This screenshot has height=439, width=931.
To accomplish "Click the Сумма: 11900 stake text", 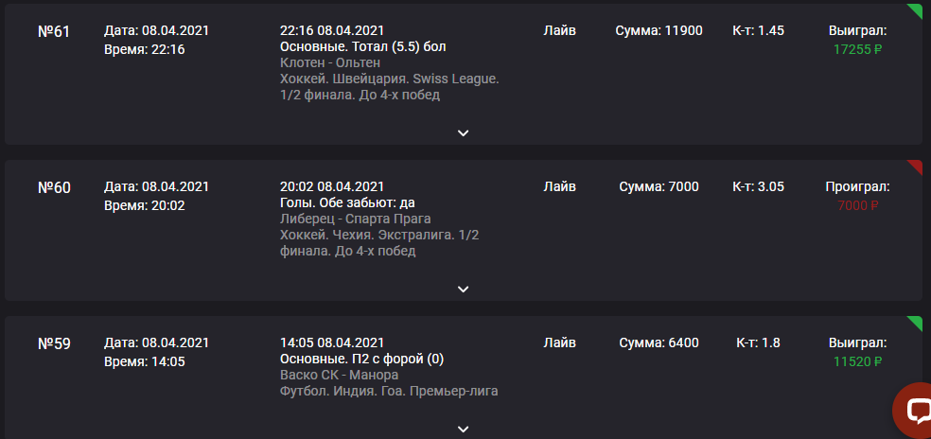I will (x=659, y=30).
